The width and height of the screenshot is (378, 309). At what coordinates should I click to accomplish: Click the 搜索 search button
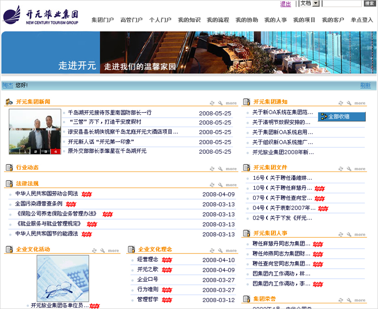pos(369,3)
